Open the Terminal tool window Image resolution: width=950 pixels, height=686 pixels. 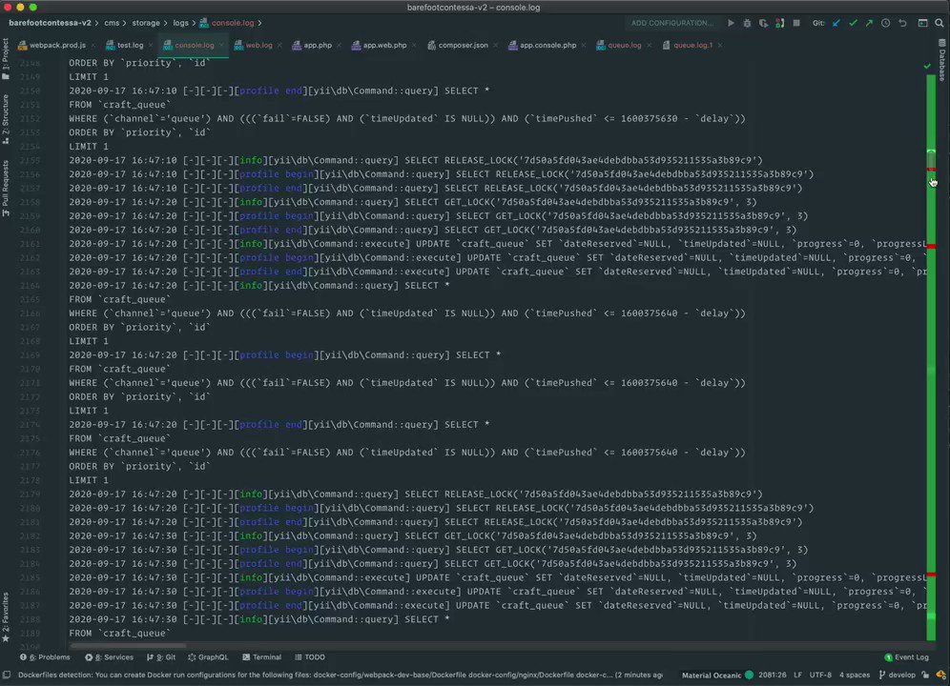click(x=261, y=656)
